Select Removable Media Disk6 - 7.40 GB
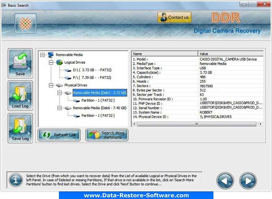 pyautogui.click(x=99, y=108)
